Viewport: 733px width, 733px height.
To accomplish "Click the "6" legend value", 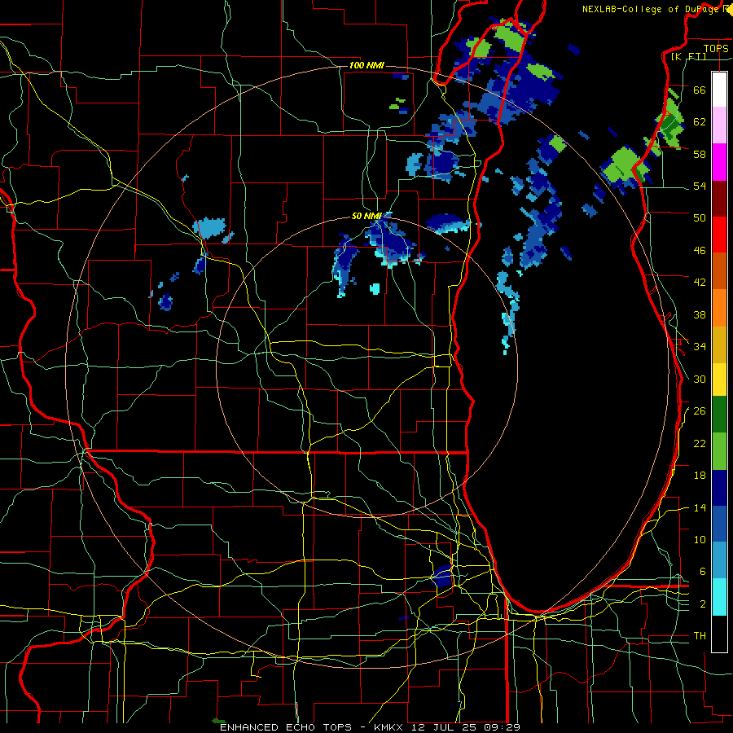I will (703, 572).
